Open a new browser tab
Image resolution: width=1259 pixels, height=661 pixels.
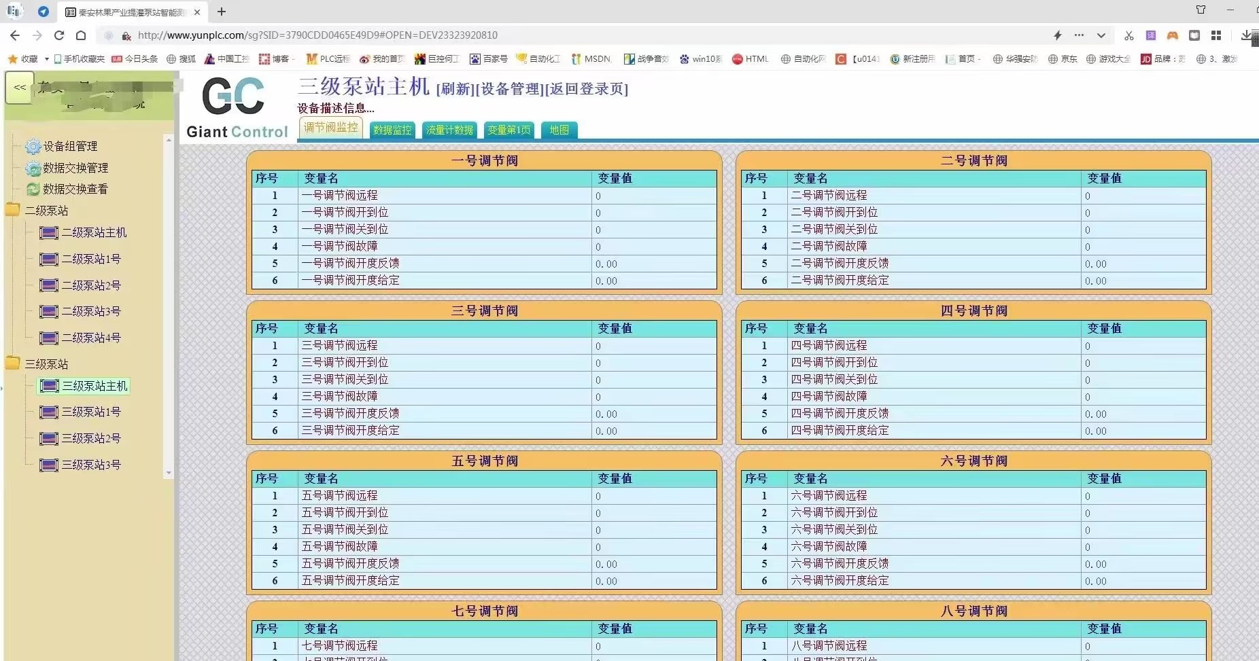[222, 12]
